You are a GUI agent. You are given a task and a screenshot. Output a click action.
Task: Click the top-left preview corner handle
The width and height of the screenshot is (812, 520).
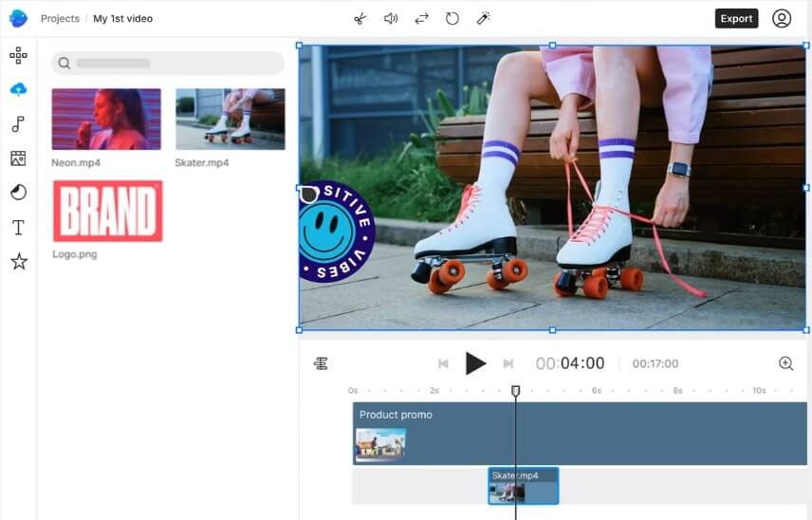coord(300,46)
